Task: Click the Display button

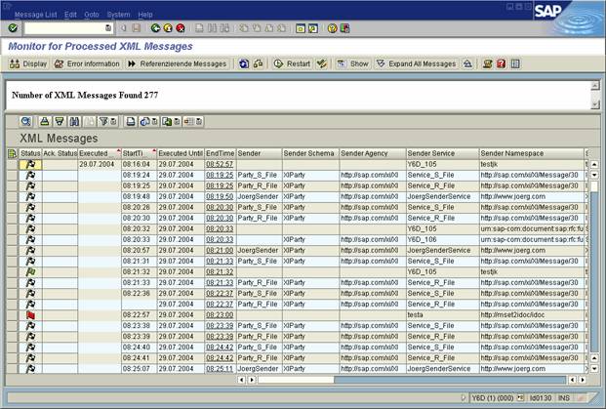Action: click(28, 63)
